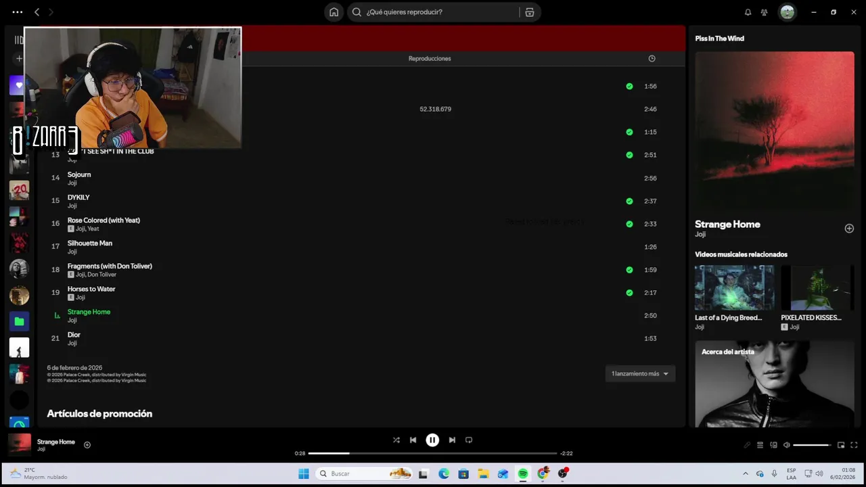Skip to previous track

click(413, 440)
